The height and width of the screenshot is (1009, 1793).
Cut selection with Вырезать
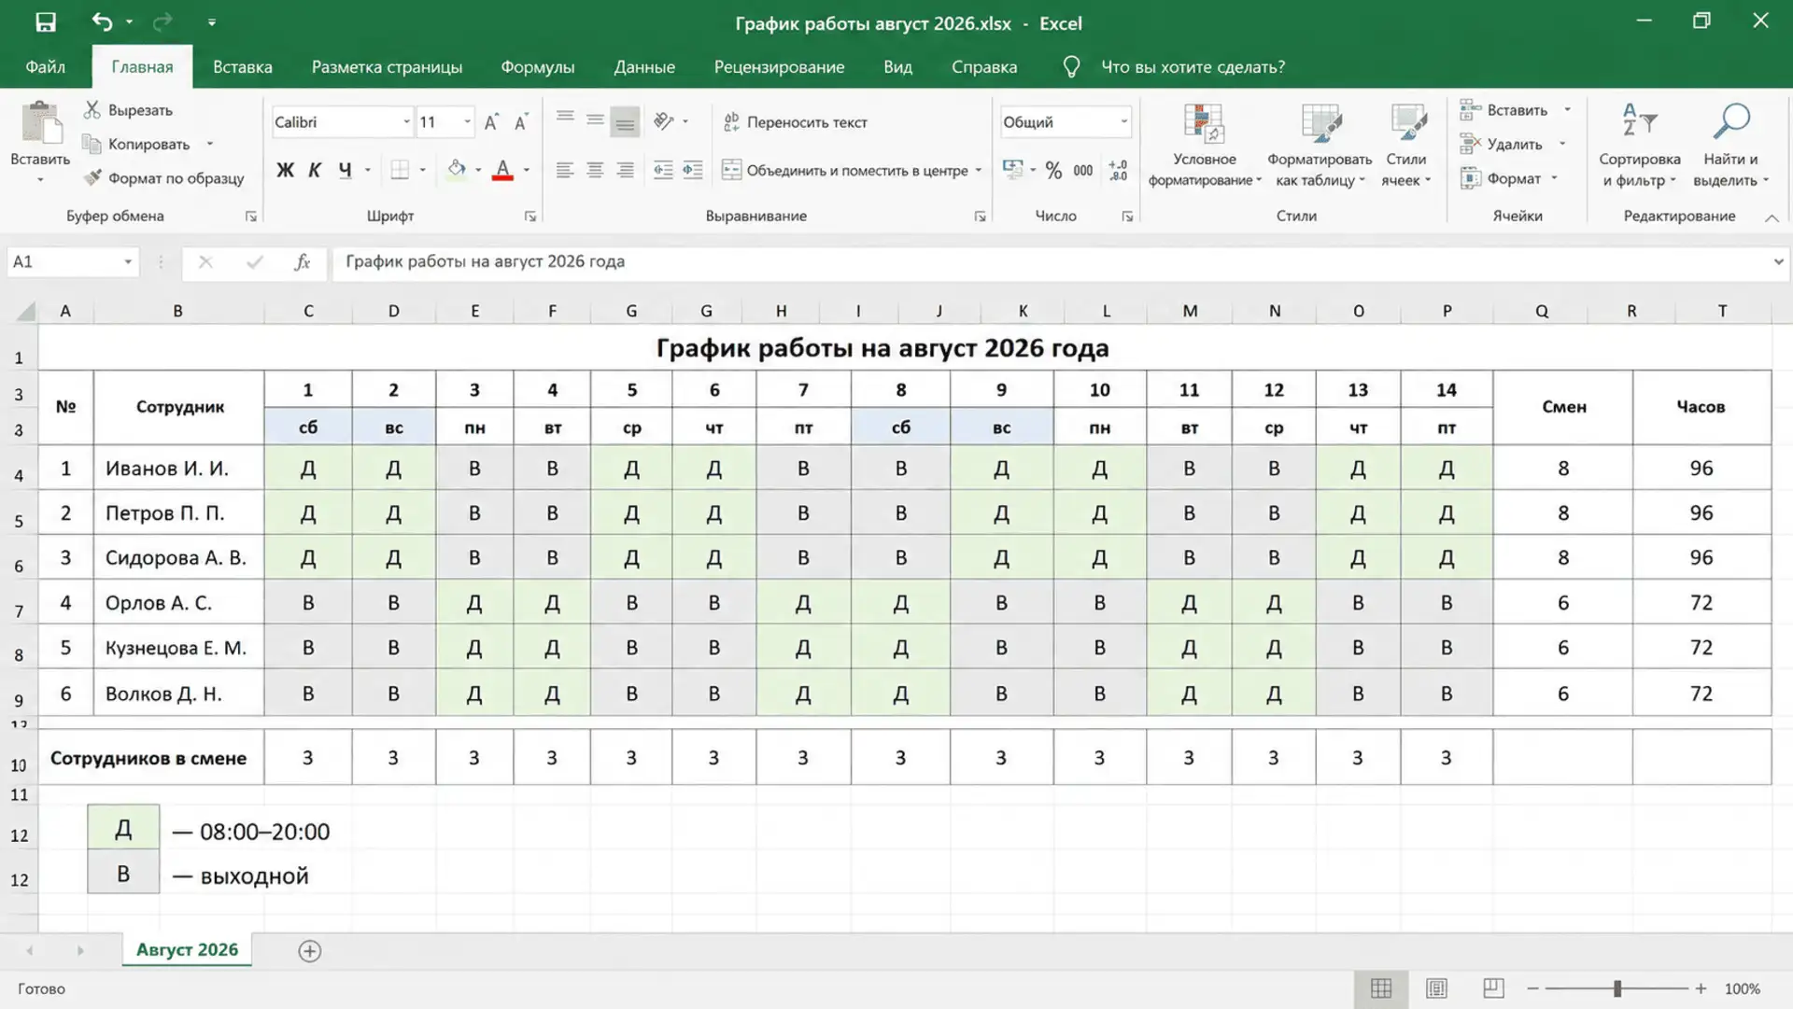[128, 110]
